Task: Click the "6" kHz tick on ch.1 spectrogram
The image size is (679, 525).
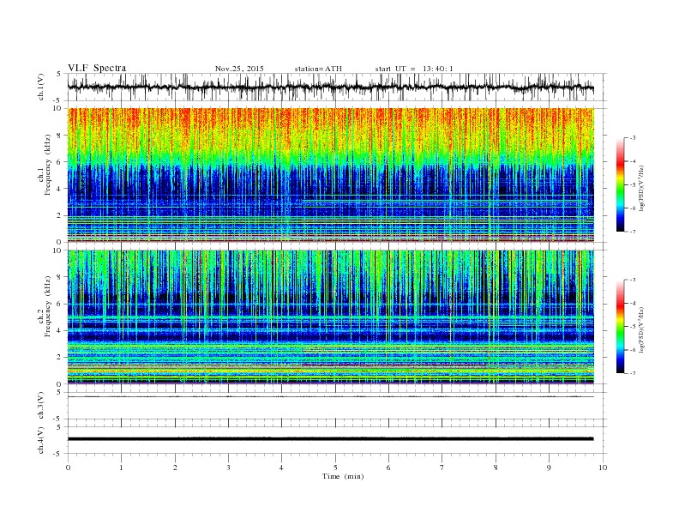Action: tap(59, 162)
